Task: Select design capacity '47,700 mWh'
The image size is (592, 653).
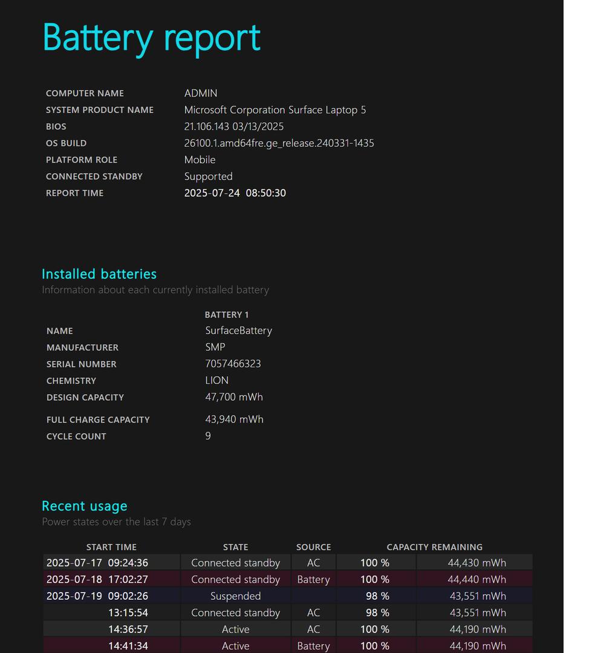Action: (x=234, y=397)
